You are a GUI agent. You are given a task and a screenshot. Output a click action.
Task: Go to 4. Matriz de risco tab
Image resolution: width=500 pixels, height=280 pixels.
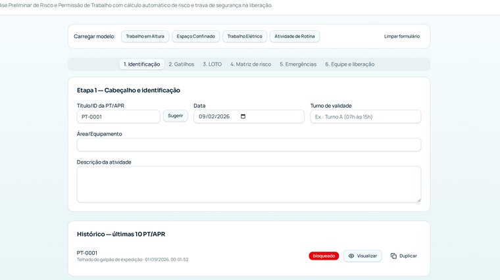pos(251,64)
